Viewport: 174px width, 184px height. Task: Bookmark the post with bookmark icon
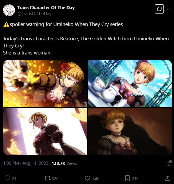127,178
